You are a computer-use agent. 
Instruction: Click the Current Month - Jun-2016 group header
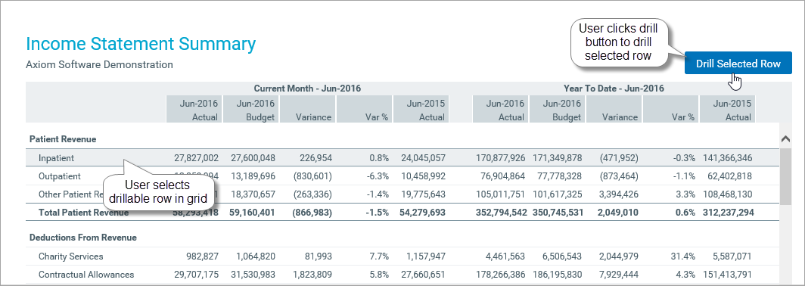pos(307,89)
